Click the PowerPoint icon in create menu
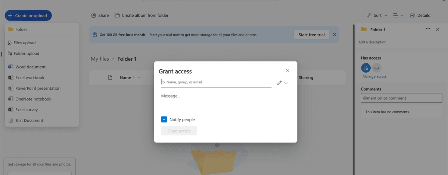Screen dimensions: 448x175 [x=10, y=89]
